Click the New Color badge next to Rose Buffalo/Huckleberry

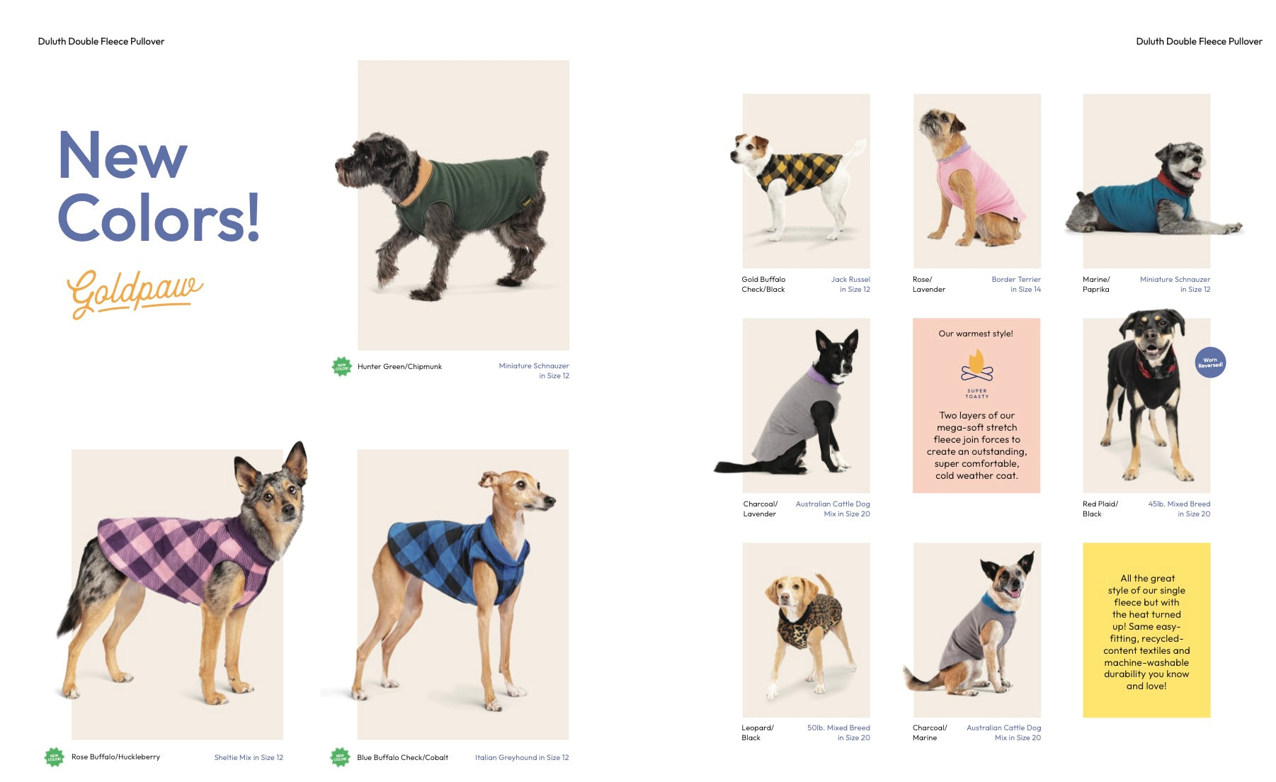[x=55, y=757]
